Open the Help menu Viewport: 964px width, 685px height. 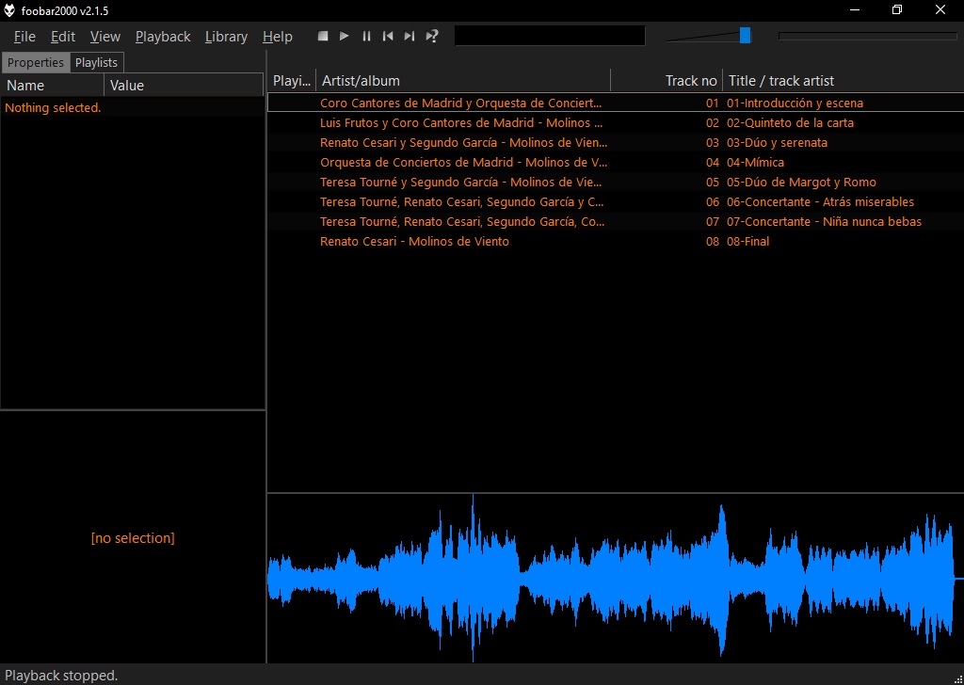point(278,37)
